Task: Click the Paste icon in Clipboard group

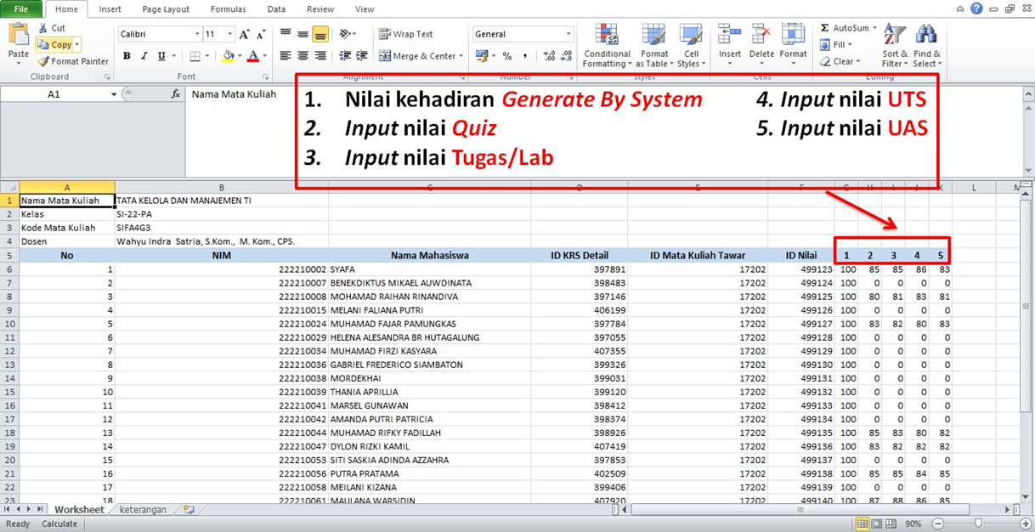Action: 18,36
